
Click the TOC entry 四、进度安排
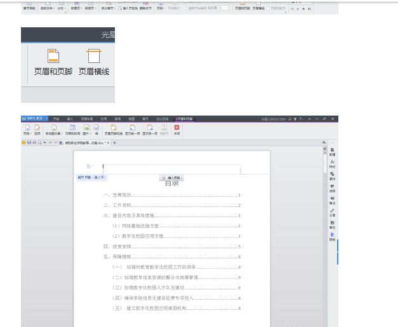tap(171, 246)
